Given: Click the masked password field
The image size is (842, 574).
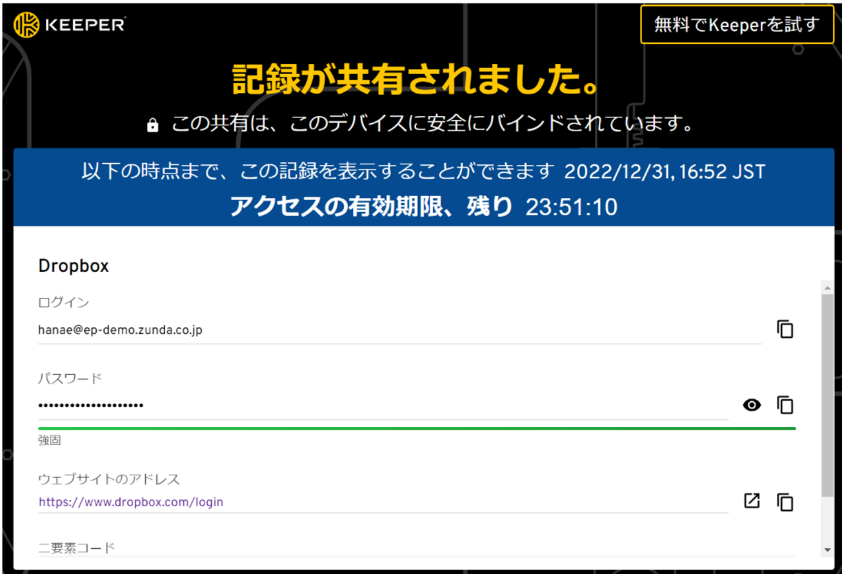Looking at the screenshot, I should (x=383, y=406).
